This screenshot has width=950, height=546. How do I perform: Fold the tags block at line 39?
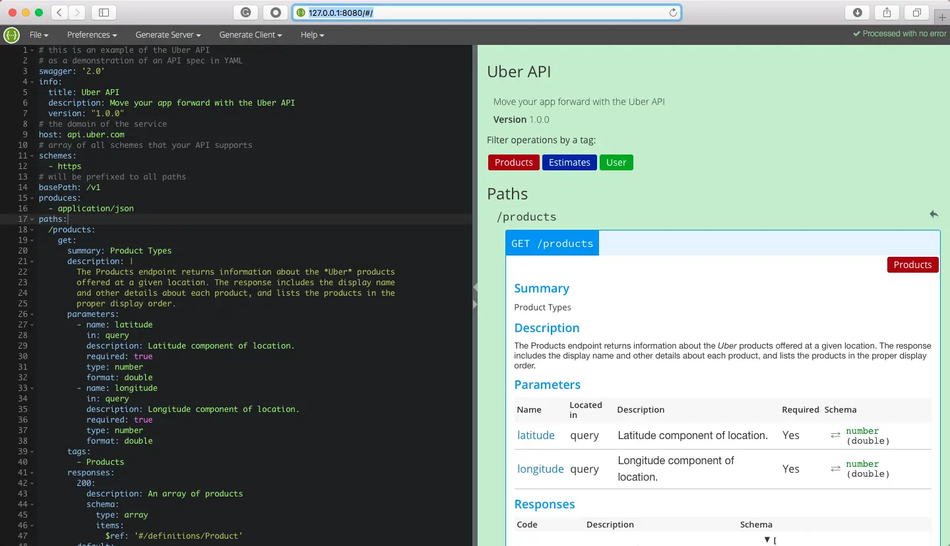click(33, 452)
